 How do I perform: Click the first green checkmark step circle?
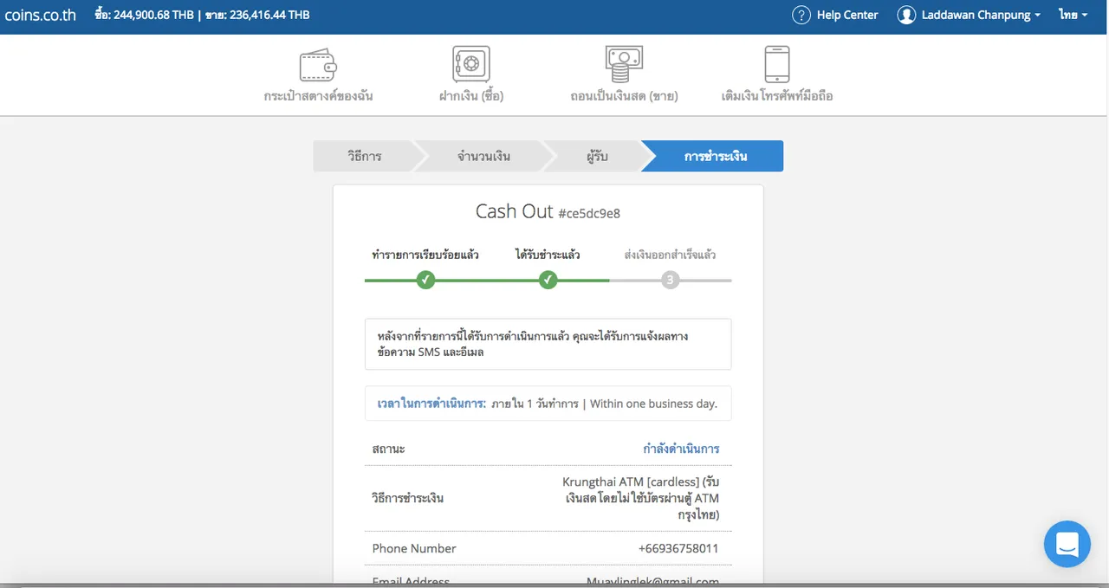point(425,280)
